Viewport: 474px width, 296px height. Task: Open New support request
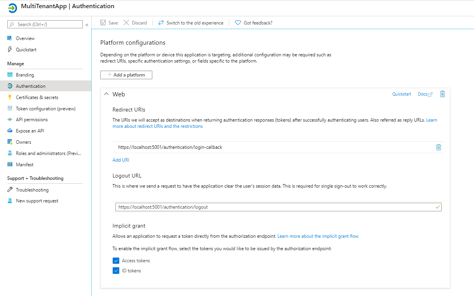[37, 201]
